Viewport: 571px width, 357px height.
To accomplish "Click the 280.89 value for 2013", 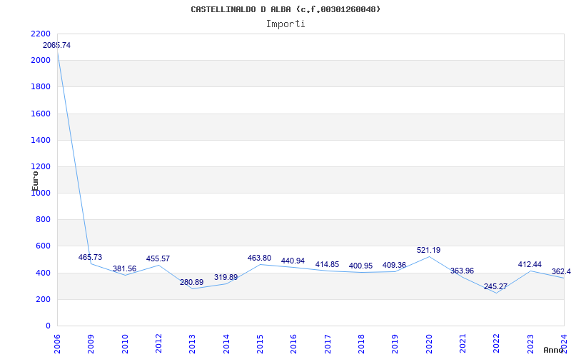I will 191,283.
